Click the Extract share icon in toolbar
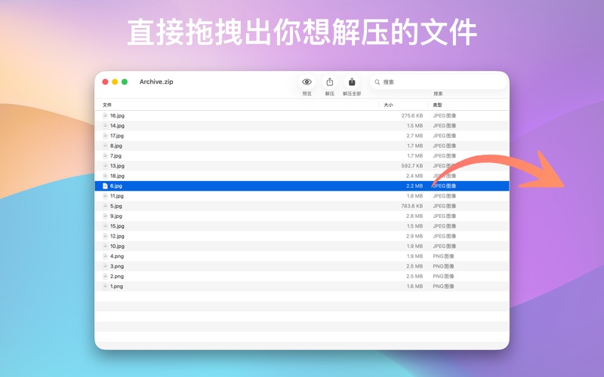The width and height of the screenshot is (604, 377). (329, 82)
